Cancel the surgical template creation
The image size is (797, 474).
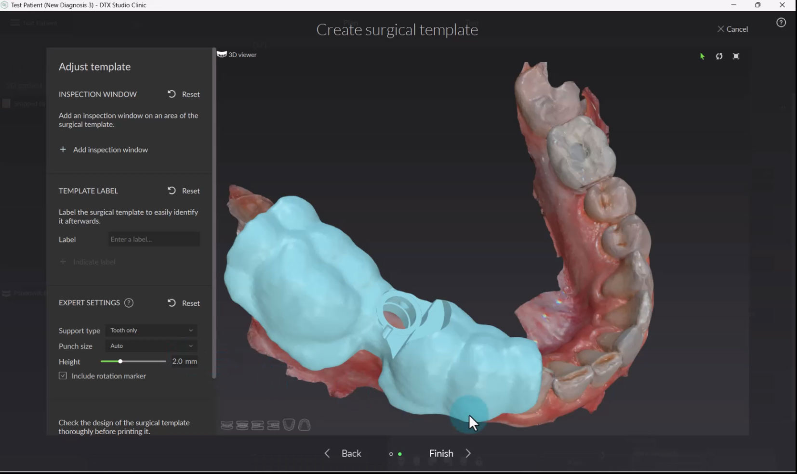(x=732, y=29)
